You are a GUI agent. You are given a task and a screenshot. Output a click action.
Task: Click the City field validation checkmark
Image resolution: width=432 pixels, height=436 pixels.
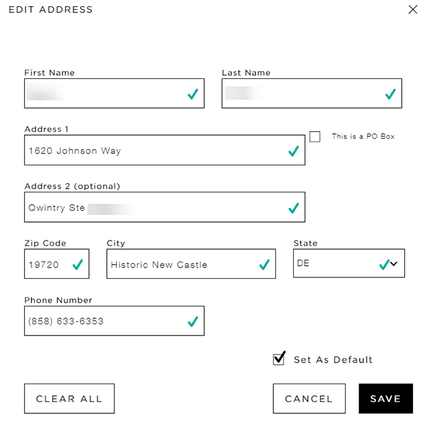264,265
